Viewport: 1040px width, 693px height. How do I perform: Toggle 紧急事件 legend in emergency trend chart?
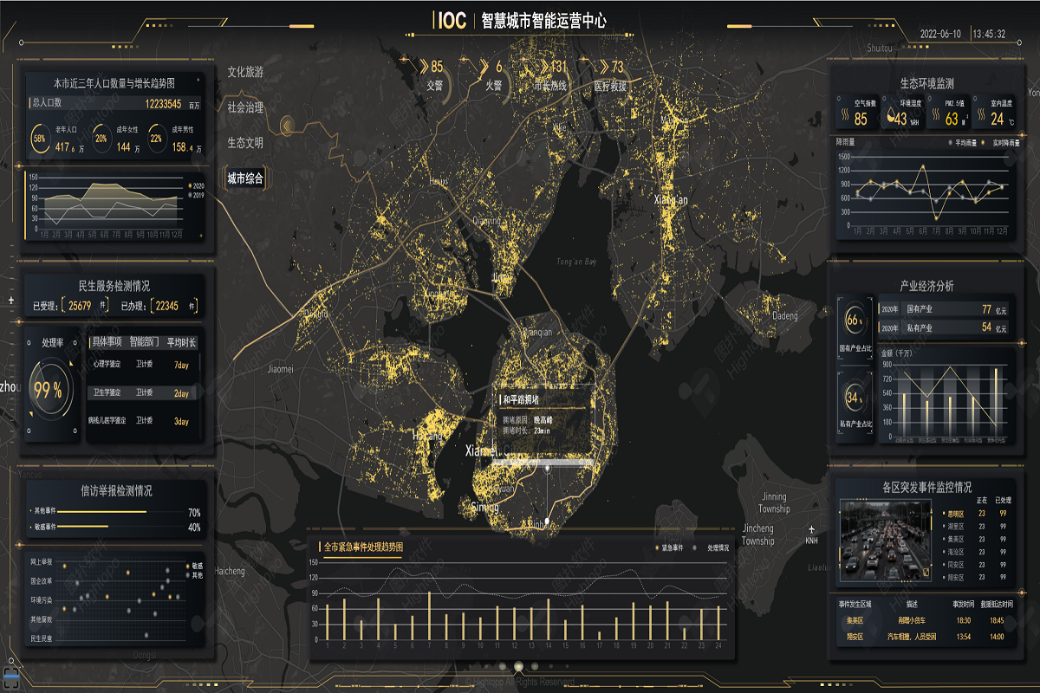coord(668,547)
